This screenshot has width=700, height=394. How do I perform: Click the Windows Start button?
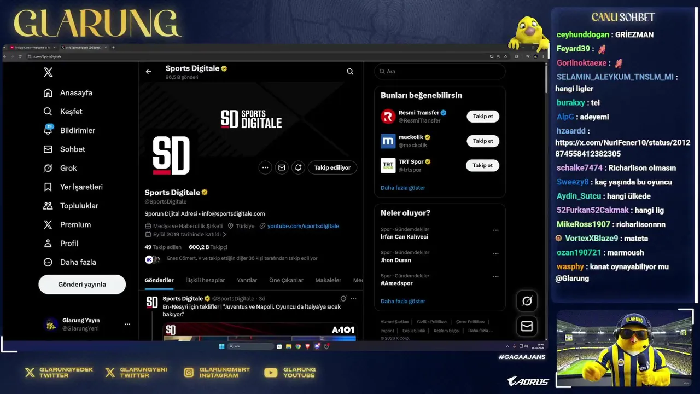[x=221, y=346]
